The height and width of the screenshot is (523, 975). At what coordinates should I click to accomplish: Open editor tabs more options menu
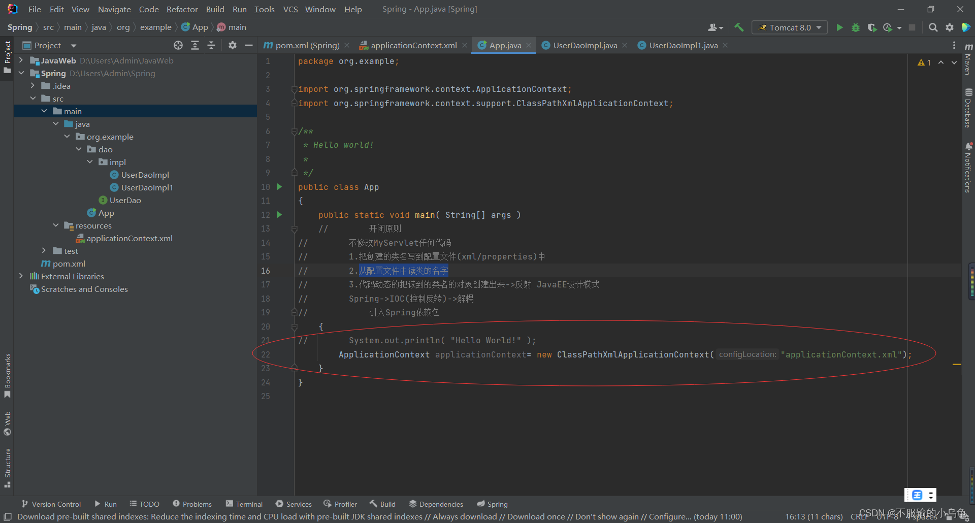(x=954, y=45)
